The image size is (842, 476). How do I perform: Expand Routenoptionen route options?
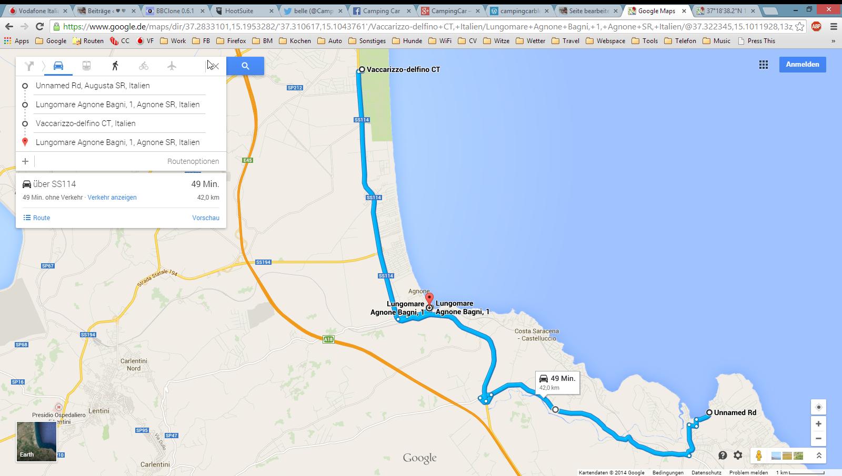(x=193, y=161)
